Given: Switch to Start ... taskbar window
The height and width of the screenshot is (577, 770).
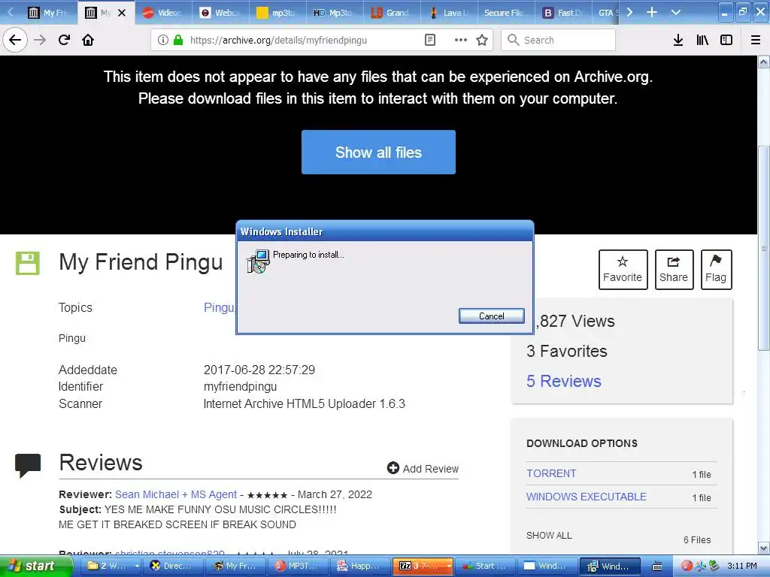Looking at the screenshot, I should pos(485,566).
